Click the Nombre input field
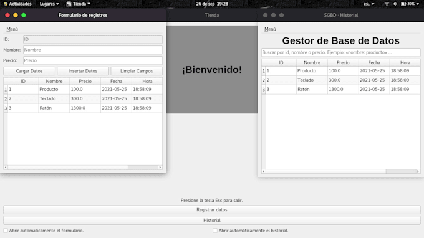 [x=93, y=50]
